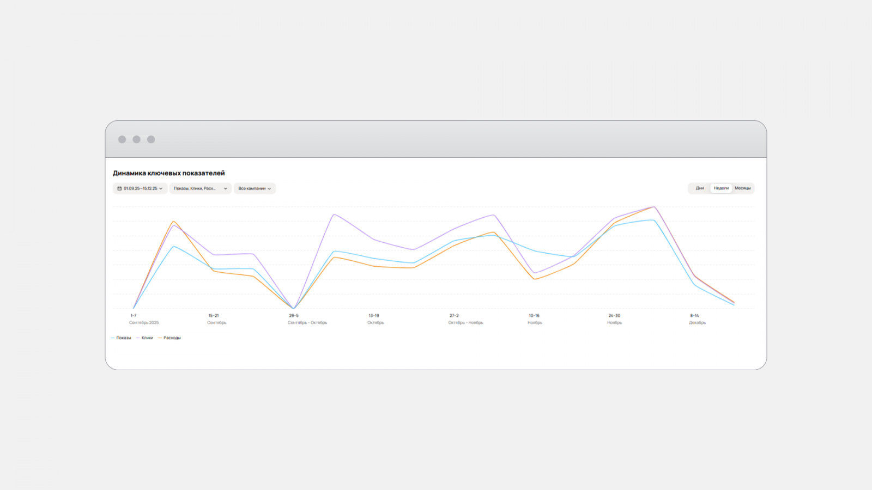The image size is (872, 490).
Task: Select the 13-19 Октябрь week label
Action: (x=374, y=316)
